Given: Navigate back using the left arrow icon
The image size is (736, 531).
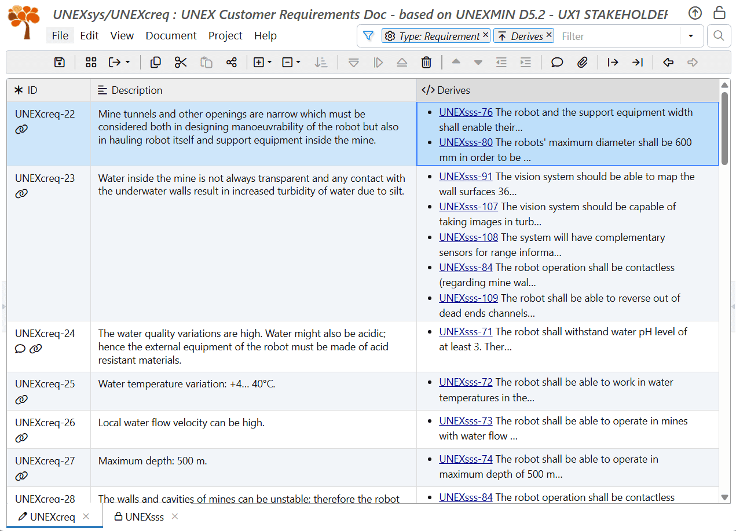Looking at the screenshot, I should point(668,62).
